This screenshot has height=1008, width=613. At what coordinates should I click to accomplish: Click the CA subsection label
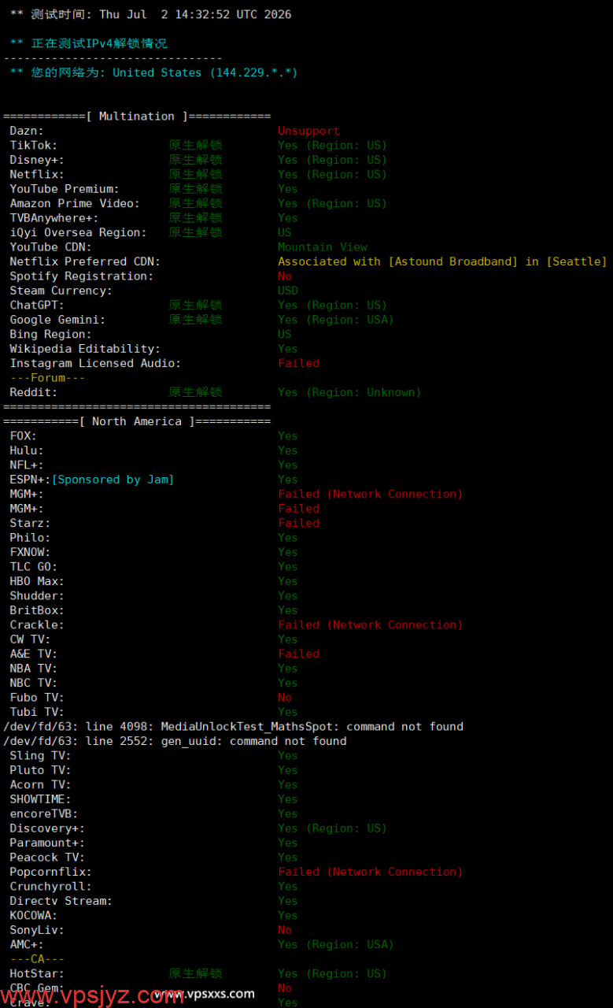37,959
